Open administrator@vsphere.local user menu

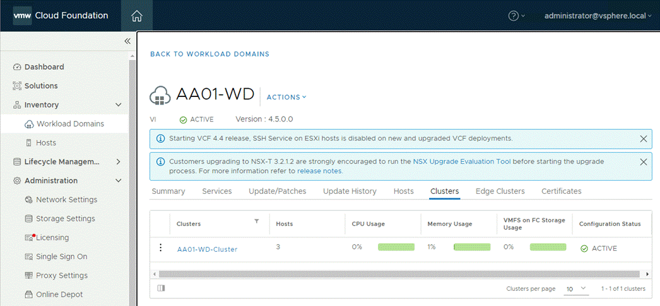tap(598, 16)
